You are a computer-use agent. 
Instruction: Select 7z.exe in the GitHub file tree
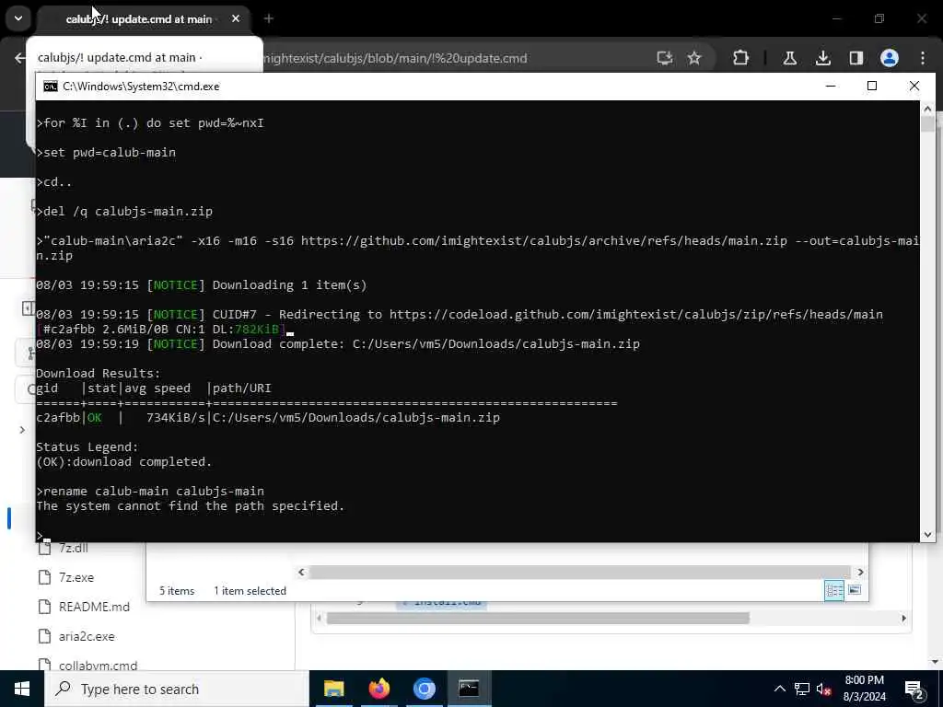[76, 577]
